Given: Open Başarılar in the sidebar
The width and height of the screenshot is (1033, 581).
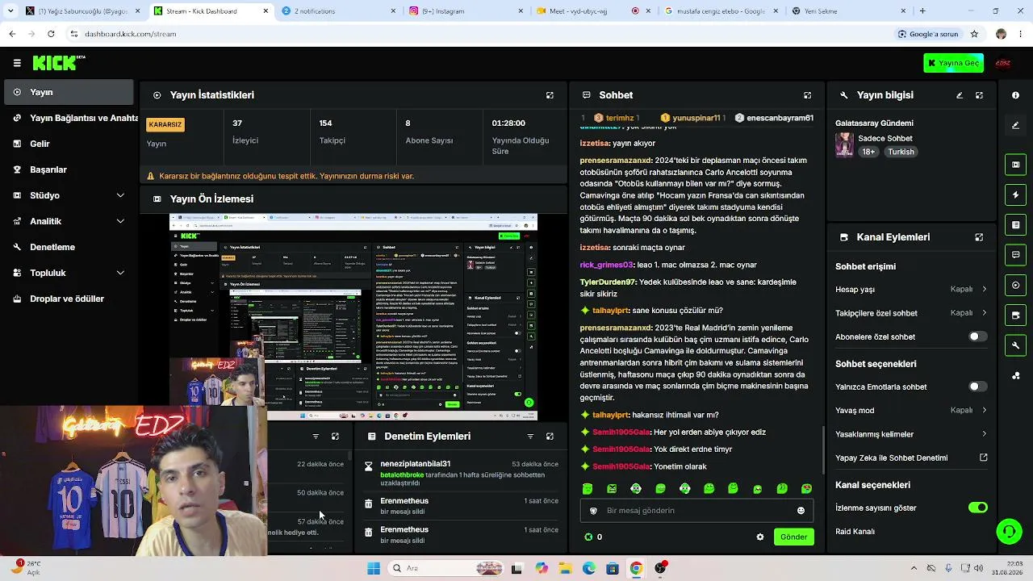Looking at the screenshot, I should click(69, 169).
